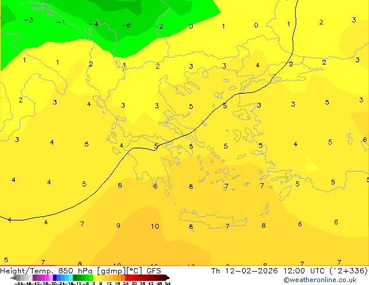Click the bright yellow swatch in the legend

95,278
